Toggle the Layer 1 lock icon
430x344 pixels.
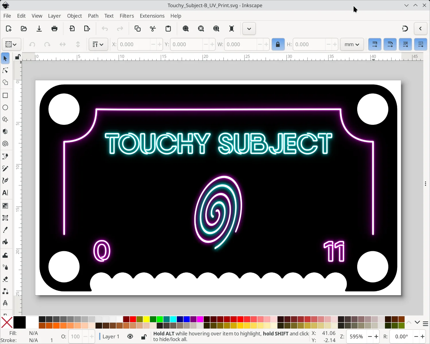point(144,336)
